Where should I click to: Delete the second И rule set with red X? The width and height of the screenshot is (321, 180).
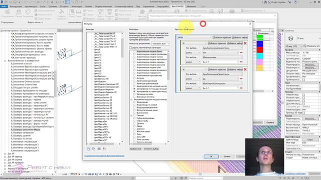[245, 69]
